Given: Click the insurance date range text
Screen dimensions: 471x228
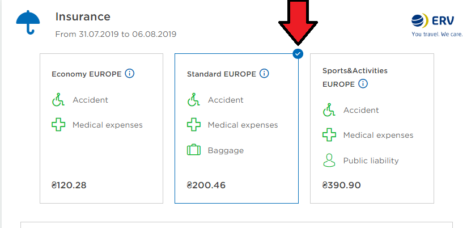Looking at the screenshot, I should [116, 34].
